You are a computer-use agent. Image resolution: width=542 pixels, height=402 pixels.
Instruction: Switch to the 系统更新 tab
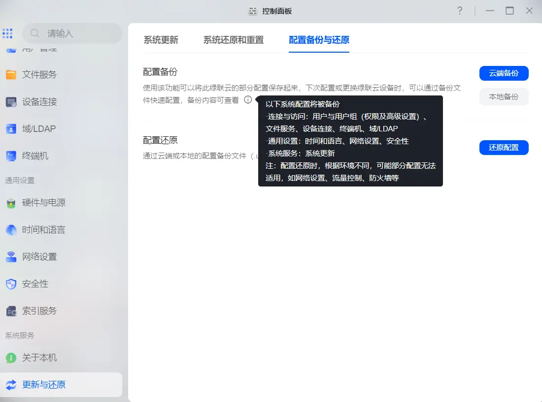pyautogui.click(x=161, y=40)
